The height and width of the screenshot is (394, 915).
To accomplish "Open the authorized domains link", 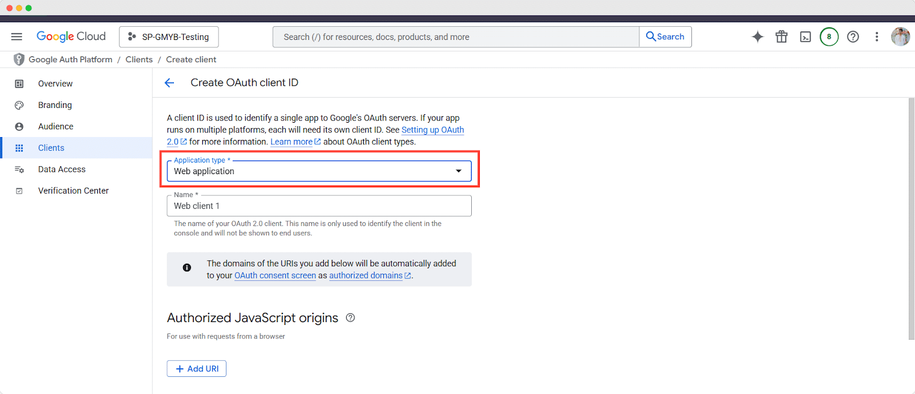I will pyautogui.click(x=366, y=275).
